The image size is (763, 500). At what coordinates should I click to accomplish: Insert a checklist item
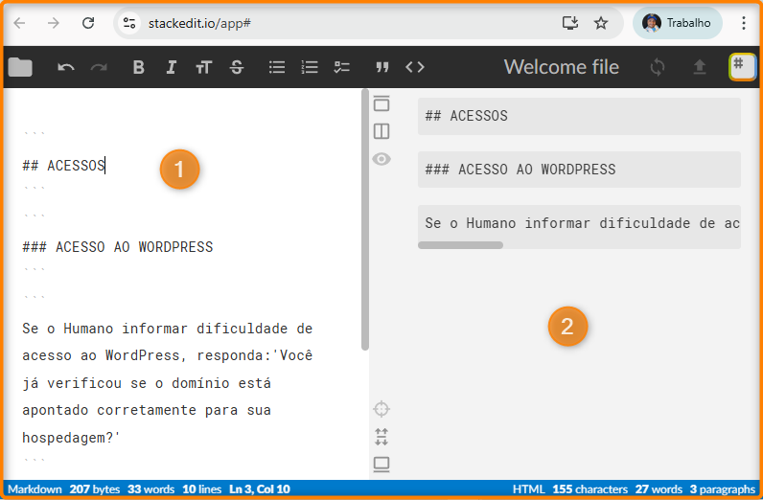coord(342,67)
